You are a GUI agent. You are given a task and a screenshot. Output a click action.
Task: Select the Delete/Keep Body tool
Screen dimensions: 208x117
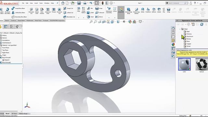tap(129, 11)
